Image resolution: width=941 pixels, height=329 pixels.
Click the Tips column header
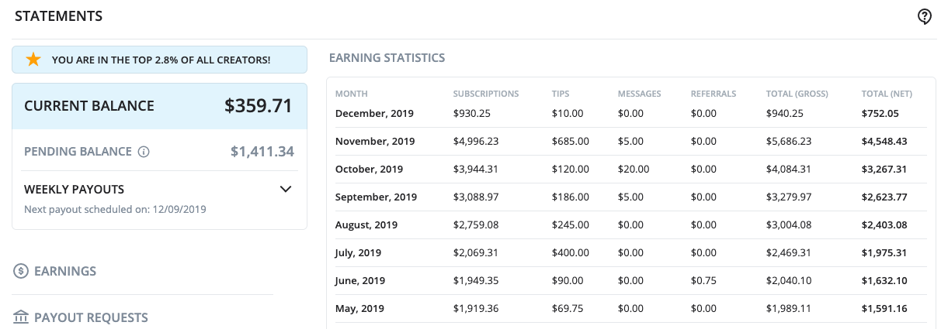(x=561, y=94)
